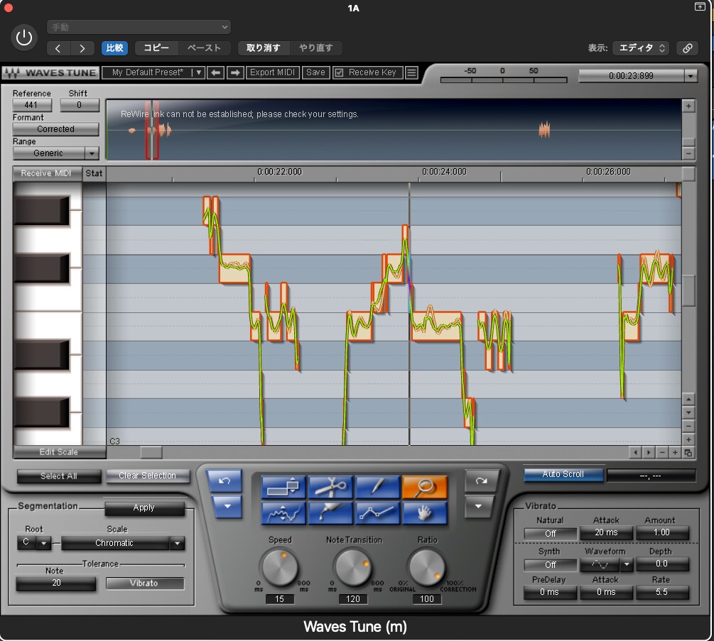Viewport: 714px width, 641px height.
Task: Open undo history dropdown arrow
Action: pos(227,506)
